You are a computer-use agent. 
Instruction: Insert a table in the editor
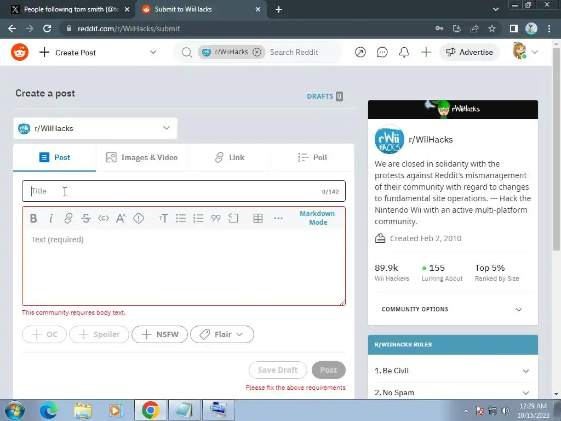click(x=258, y=218)
